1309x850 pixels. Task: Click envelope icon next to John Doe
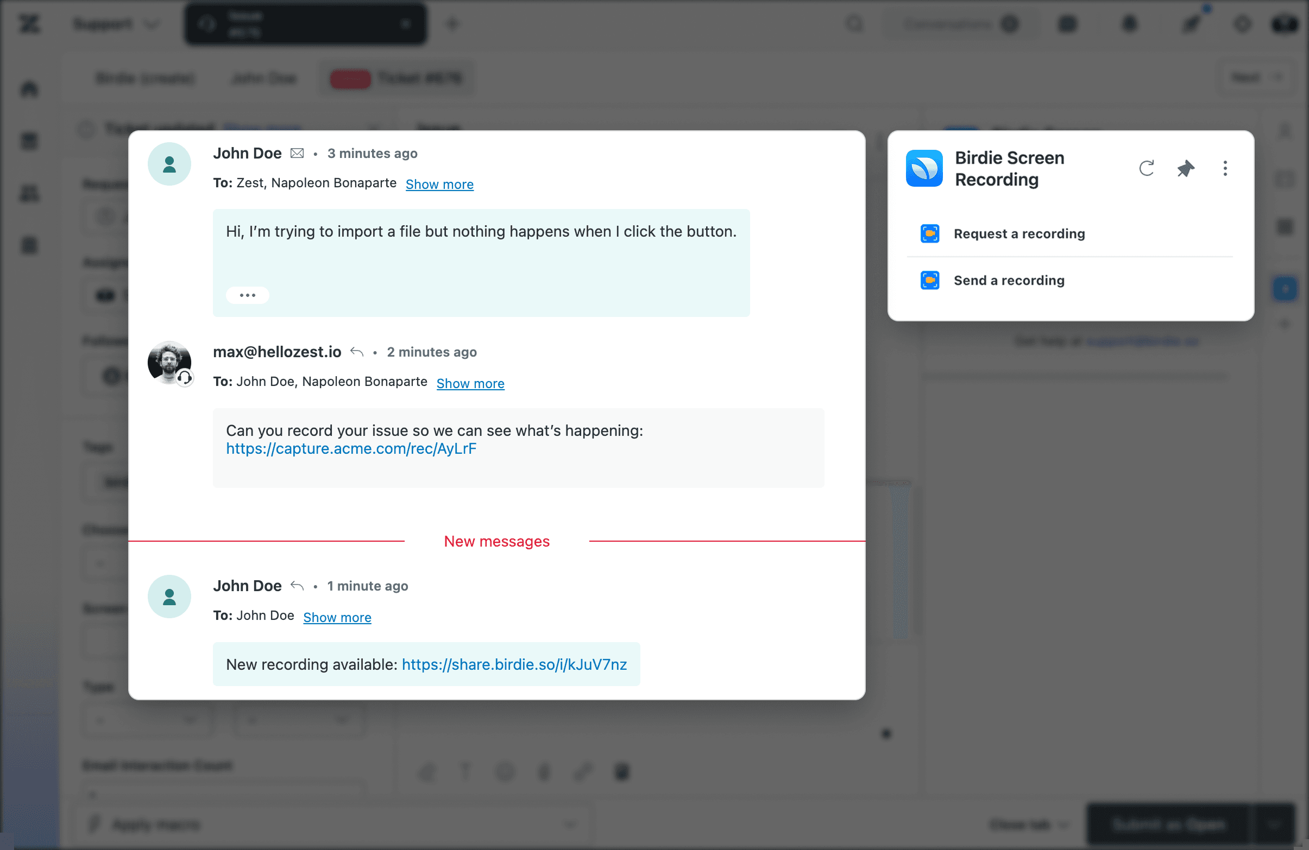pos(297,153)
